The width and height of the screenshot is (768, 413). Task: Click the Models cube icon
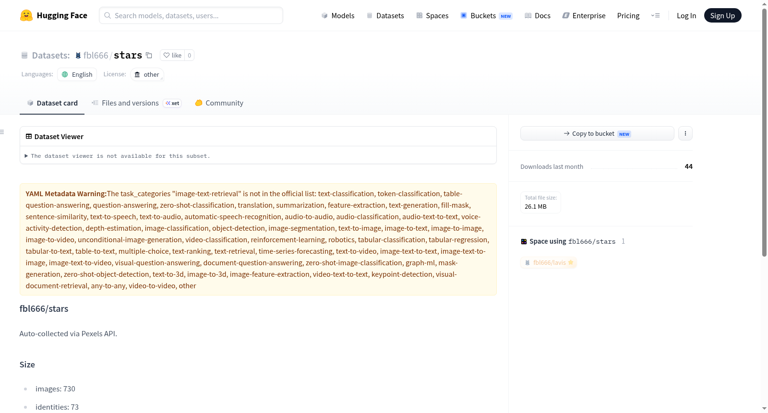pos(324,15)
